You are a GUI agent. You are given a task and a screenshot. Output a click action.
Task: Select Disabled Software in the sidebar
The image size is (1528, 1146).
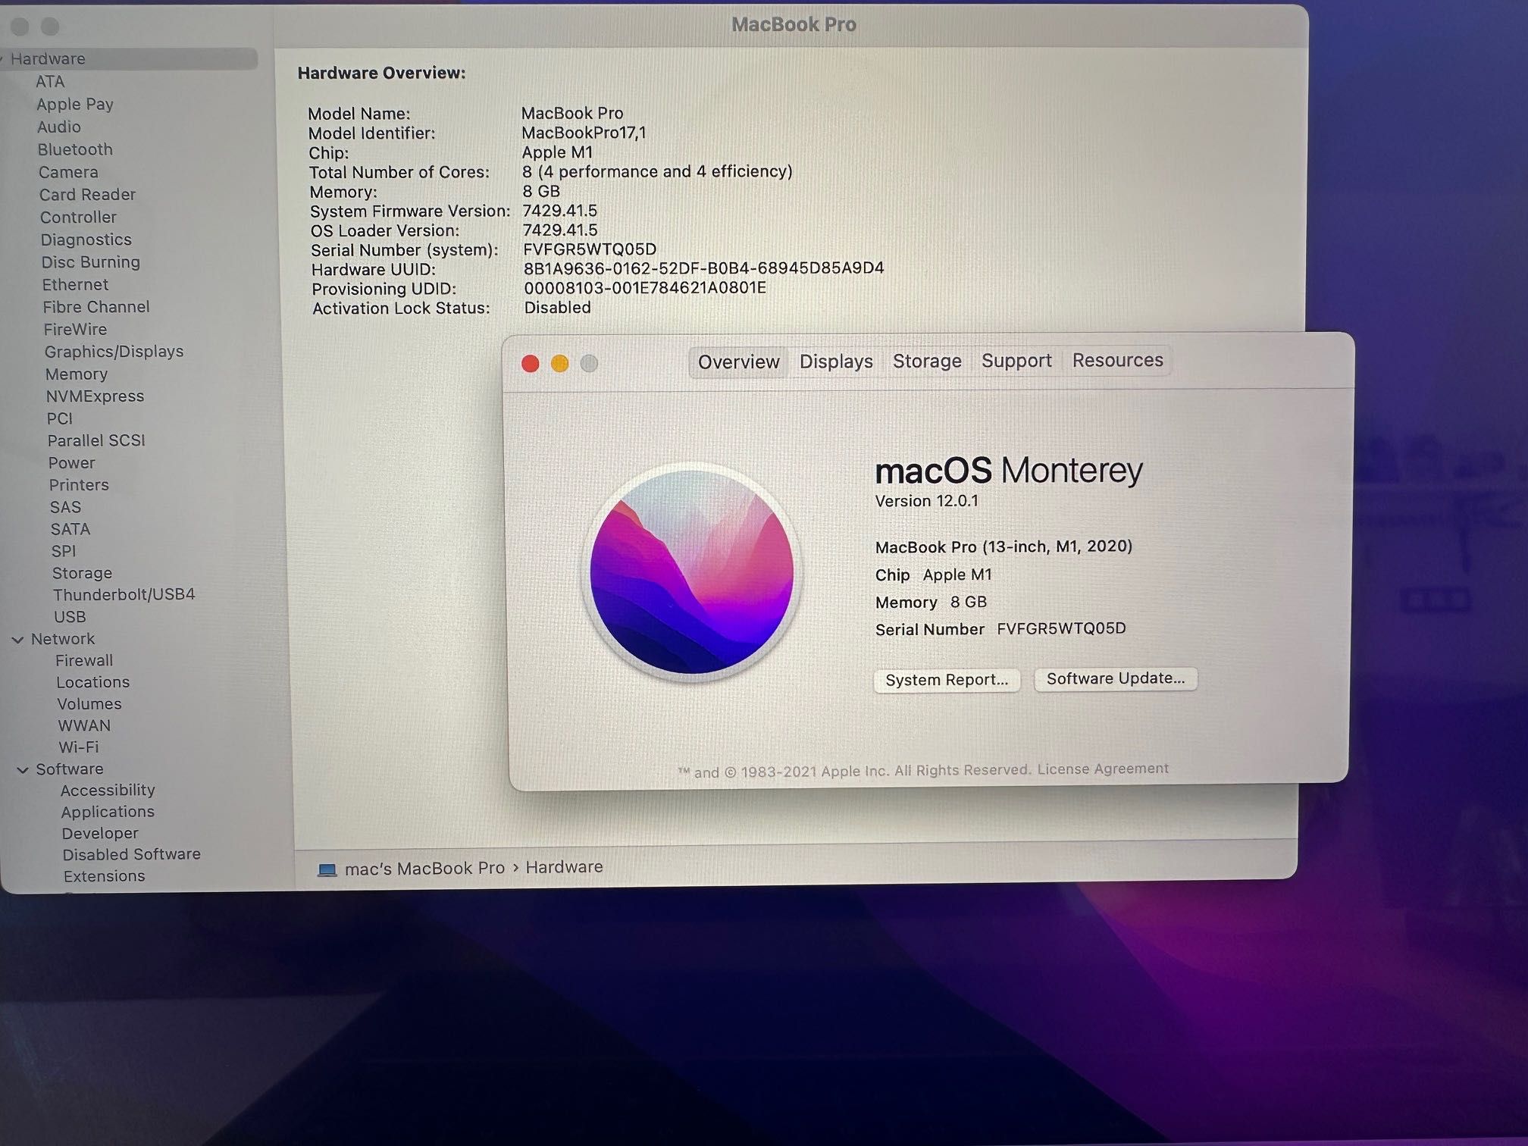pos(131,855)
